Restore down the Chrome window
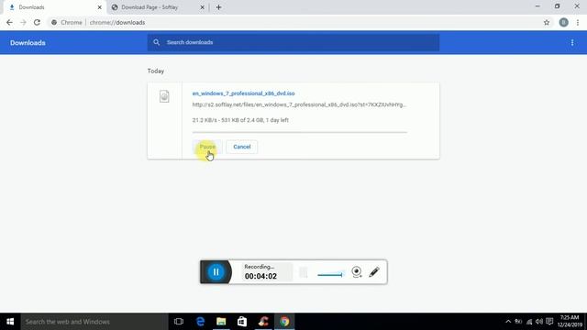The image size is (587, 330). (x=558, y=6)
